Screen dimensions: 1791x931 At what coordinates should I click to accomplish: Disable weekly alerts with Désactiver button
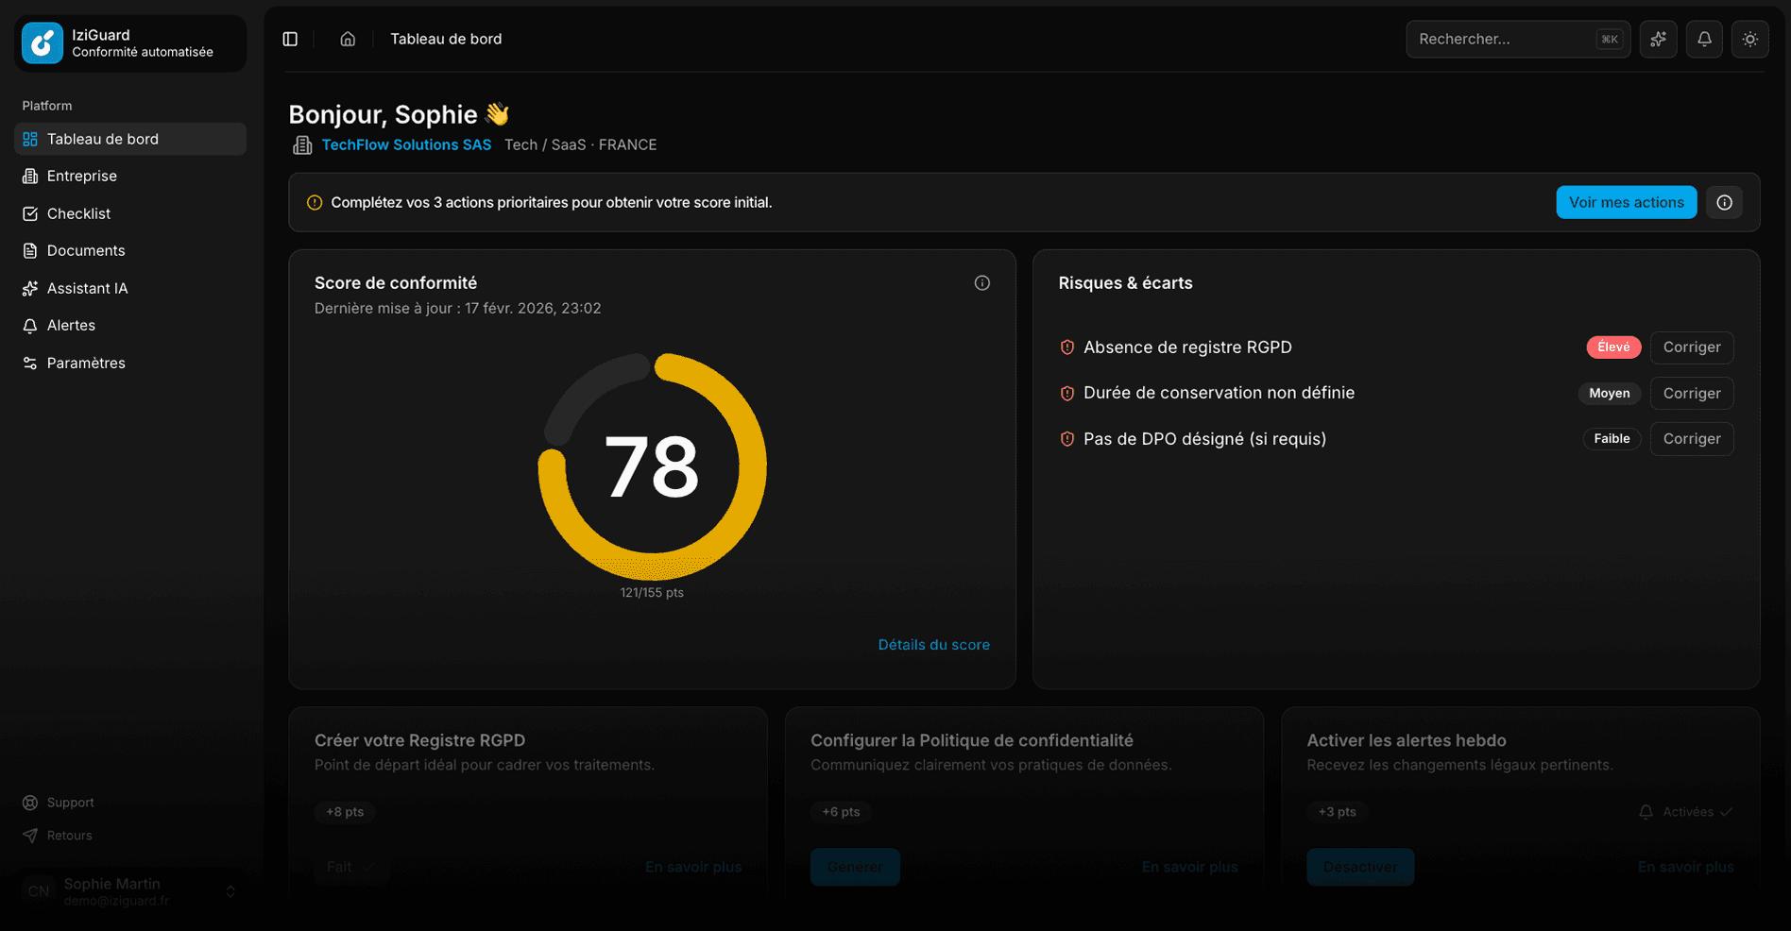coord(1359,867)
